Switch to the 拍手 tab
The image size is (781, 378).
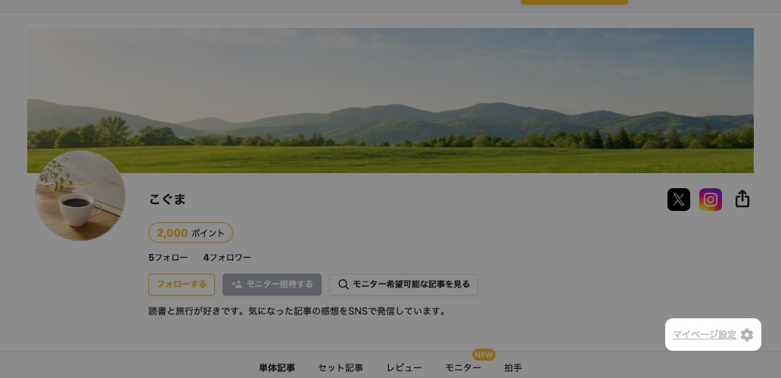point(513,368)
